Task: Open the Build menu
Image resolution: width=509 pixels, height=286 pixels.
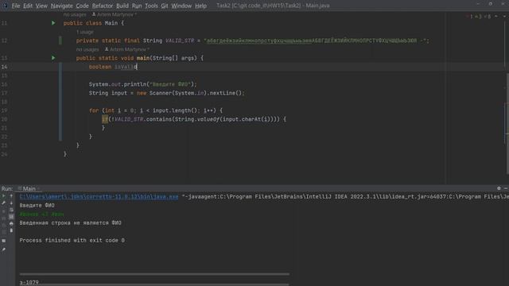Action: 122,6
